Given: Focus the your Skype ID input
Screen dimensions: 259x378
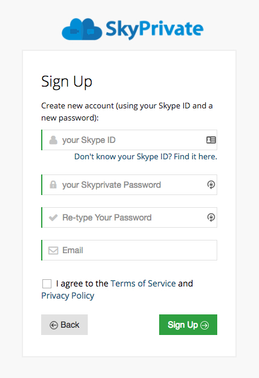Looking at the screenshot, I should (x=129, y=140).
